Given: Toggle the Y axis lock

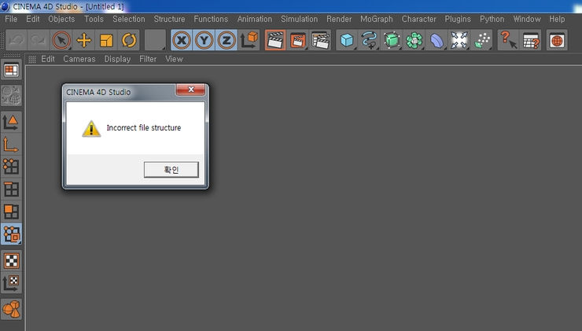Looking at the screenshot, I should (x=204, y=40).
